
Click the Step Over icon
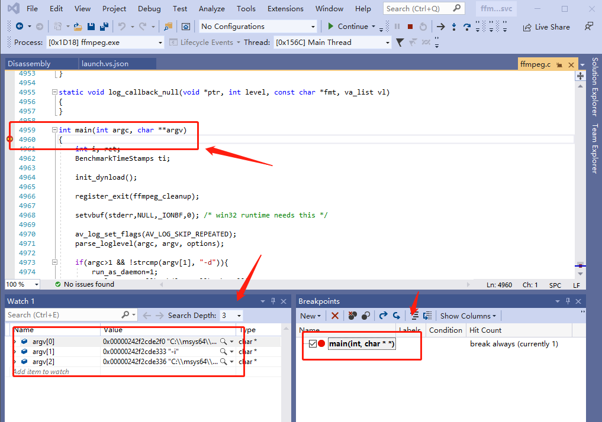pos(467,27)
